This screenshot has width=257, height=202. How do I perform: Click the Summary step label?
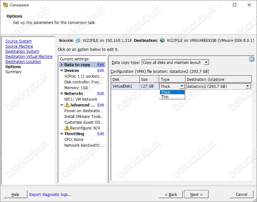point(13,72)
